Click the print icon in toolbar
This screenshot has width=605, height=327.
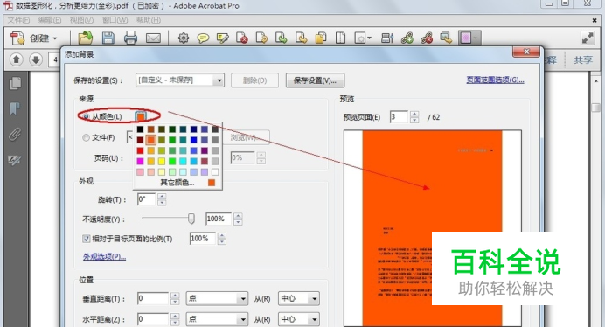tap(130, 38)
